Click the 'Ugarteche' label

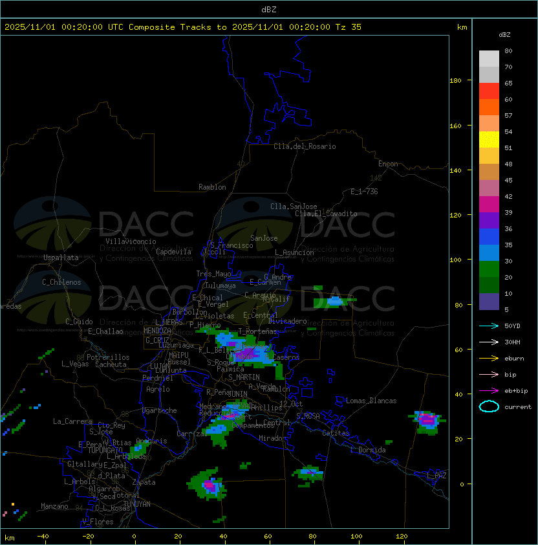[160, 410]
